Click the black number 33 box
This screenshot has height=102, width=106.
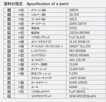(x=9, y=37)
